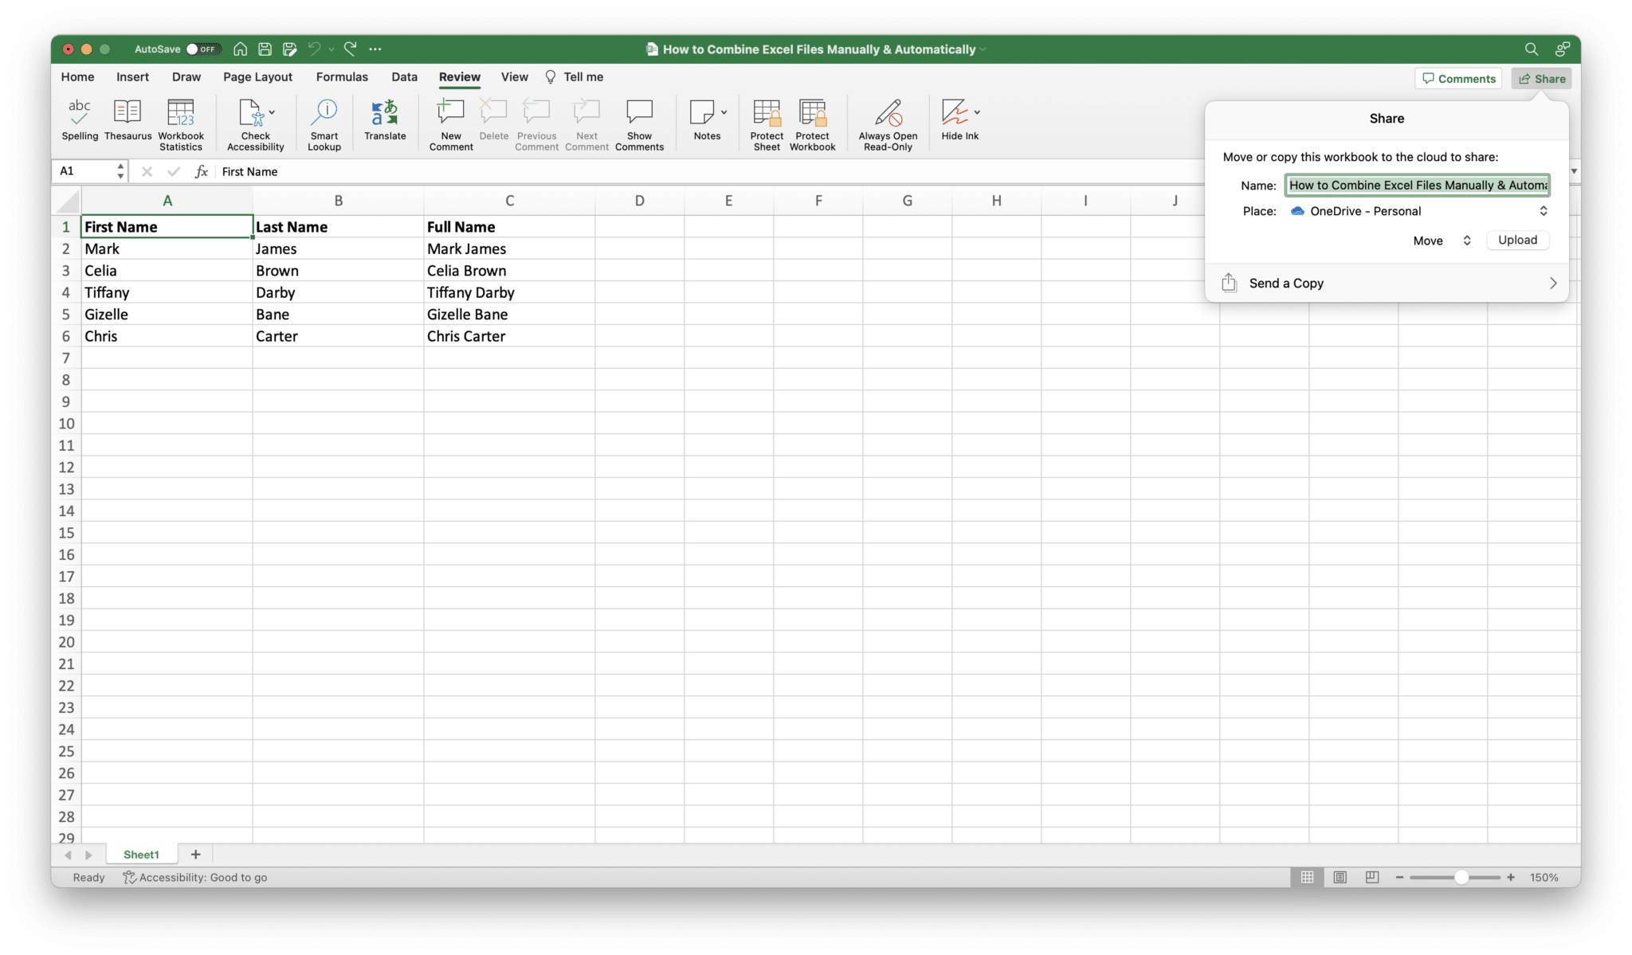Click inside the workbook Name field
The width and height of the screenshot is (1632, 955).
tap(1417, 185)
